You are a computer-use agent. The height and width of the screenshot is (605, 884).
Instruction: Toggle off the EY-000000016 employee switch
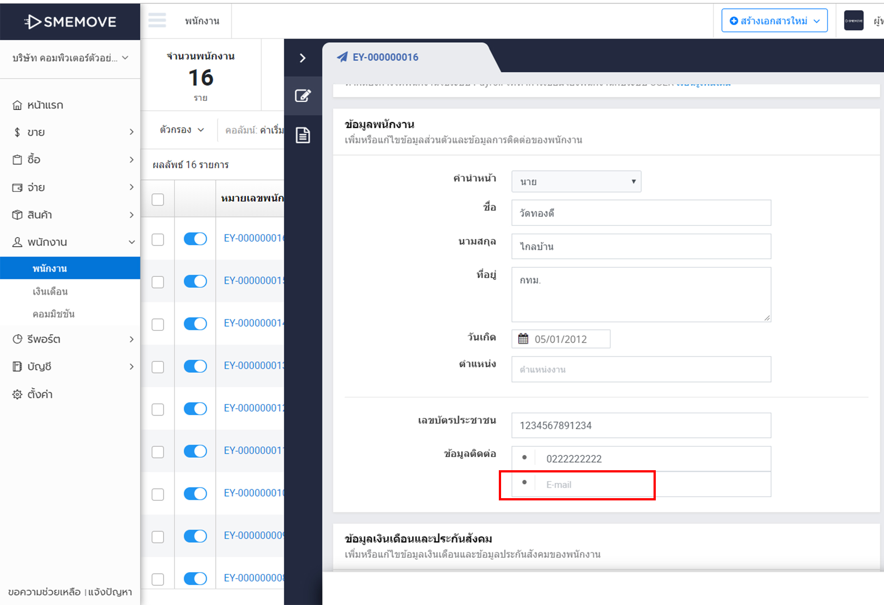[x=195, y=238]
